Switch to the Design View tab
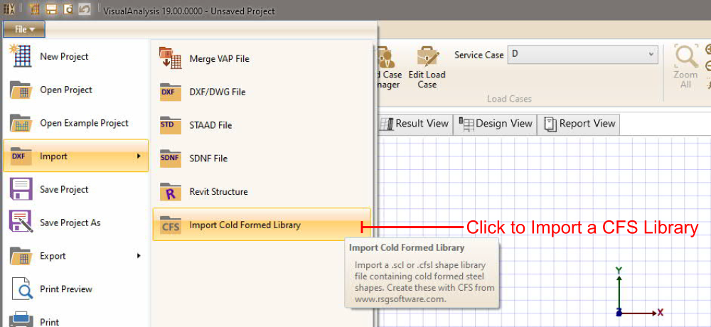711x327 pixels. [495, 124]
